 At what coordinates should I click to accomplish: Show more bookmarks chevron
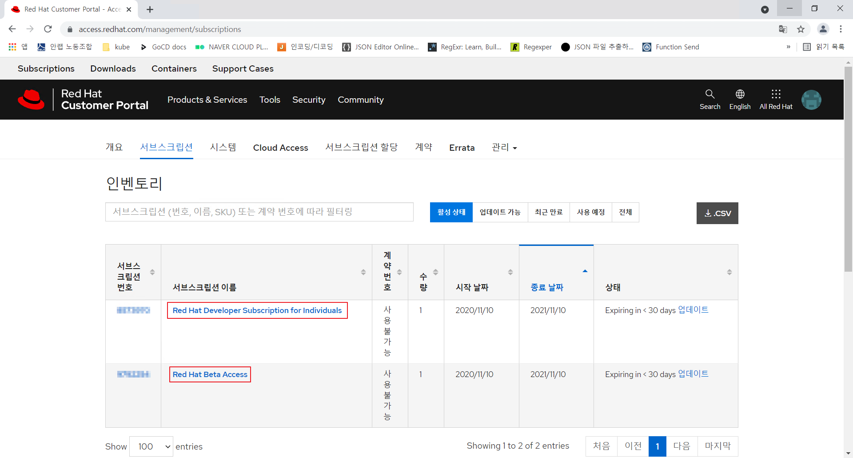(x=789, y=47)
